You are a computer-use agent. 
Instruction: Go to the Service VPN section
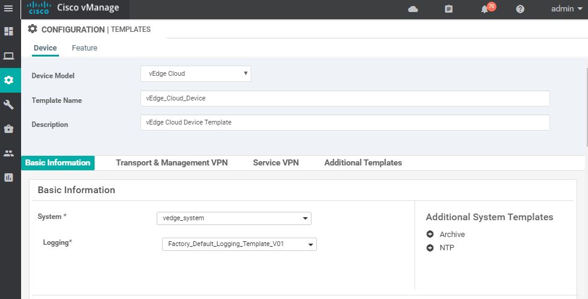276,162
